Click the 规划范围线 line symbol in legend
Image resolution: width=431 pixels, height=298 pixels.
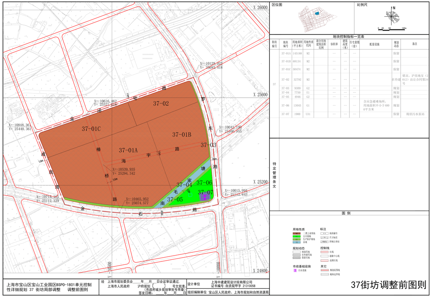coord(325,270)
